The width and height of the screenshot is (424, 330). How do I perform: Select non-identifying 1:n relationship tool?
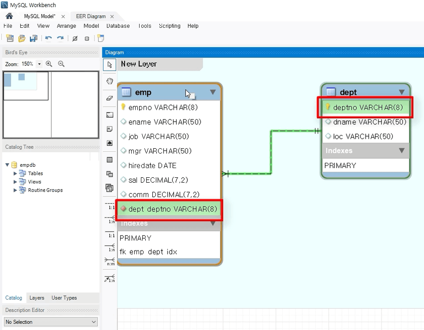[x=110, y=220]
